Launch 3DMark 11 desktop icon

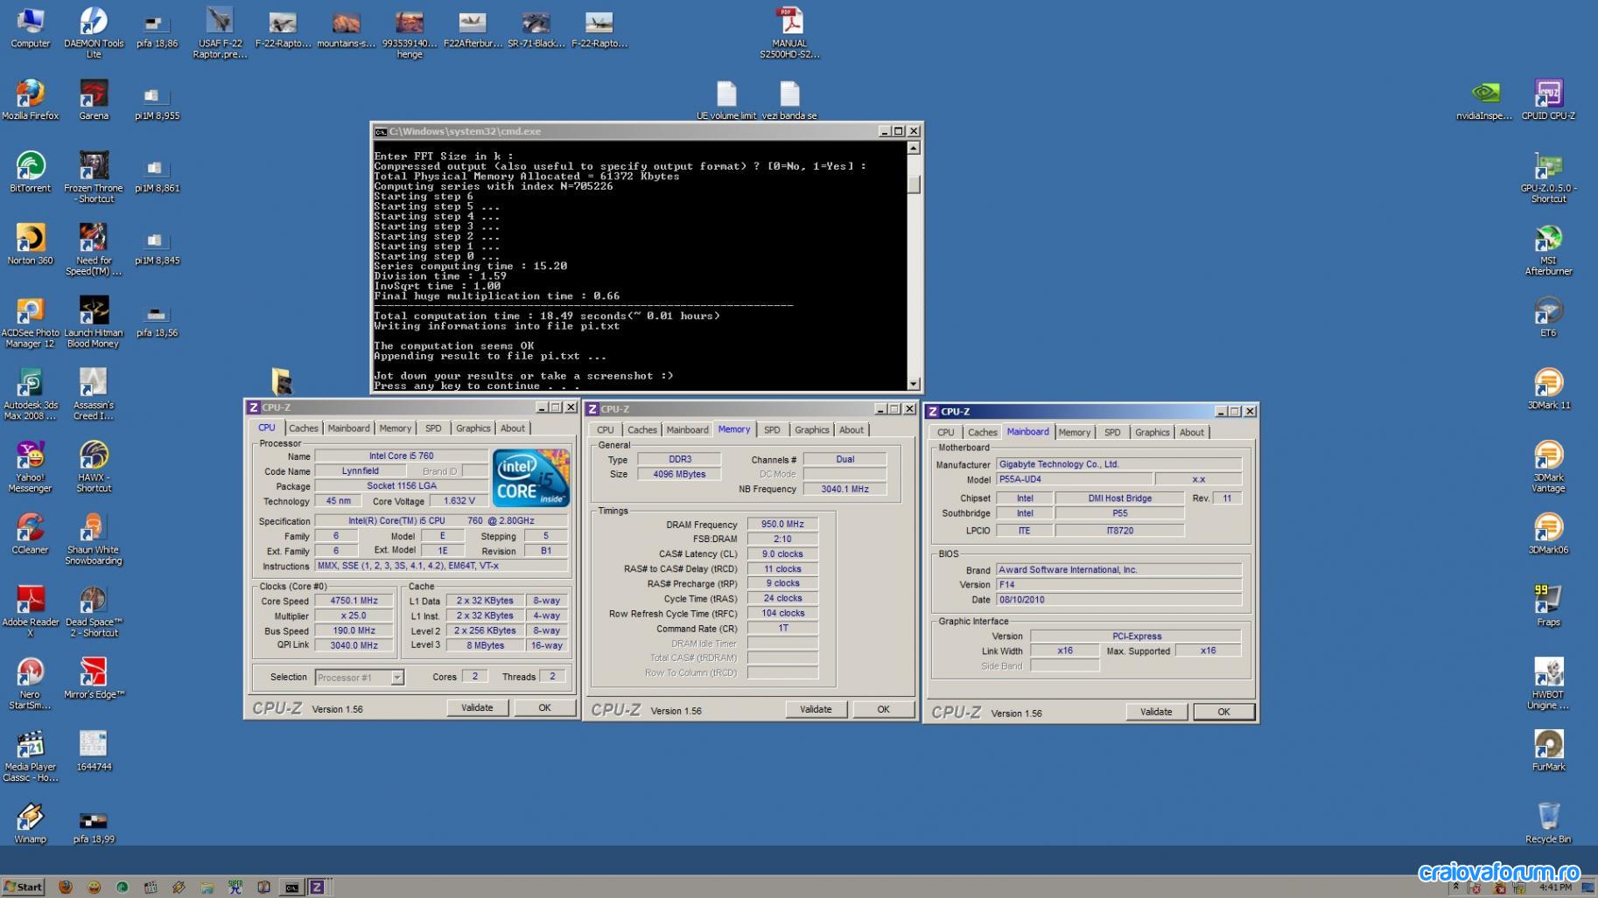coord(1548,389)
